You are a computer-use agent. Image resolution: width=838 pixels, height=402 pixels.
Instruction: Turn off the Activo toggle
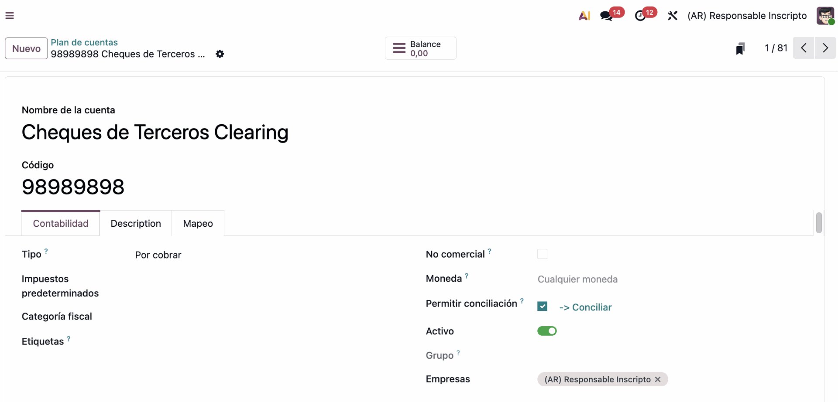point(547,331)
